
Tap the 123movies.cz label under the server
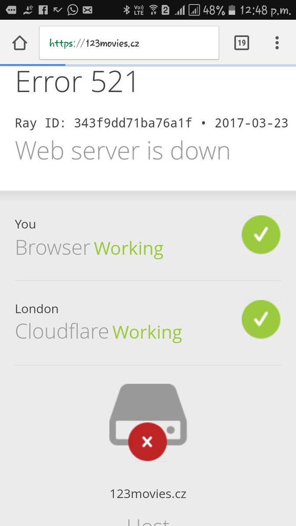tap(148, 494)
